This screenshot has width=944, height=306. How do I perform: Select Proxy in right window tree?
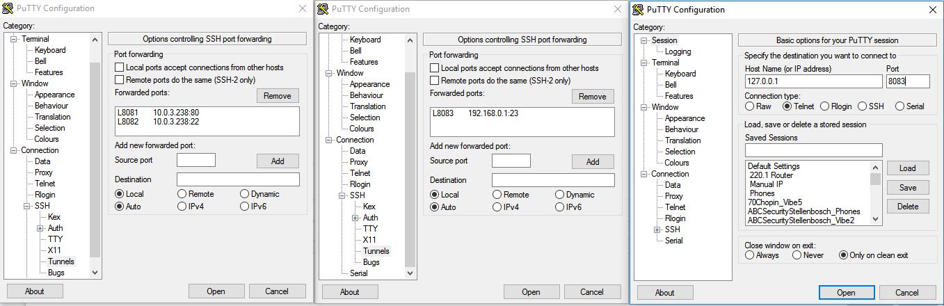tap(674, 196)
